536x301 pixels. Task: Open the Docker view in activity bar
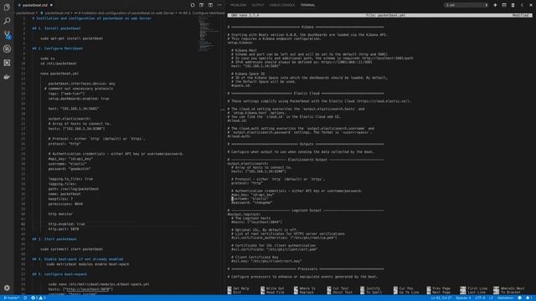coord(7,77)
